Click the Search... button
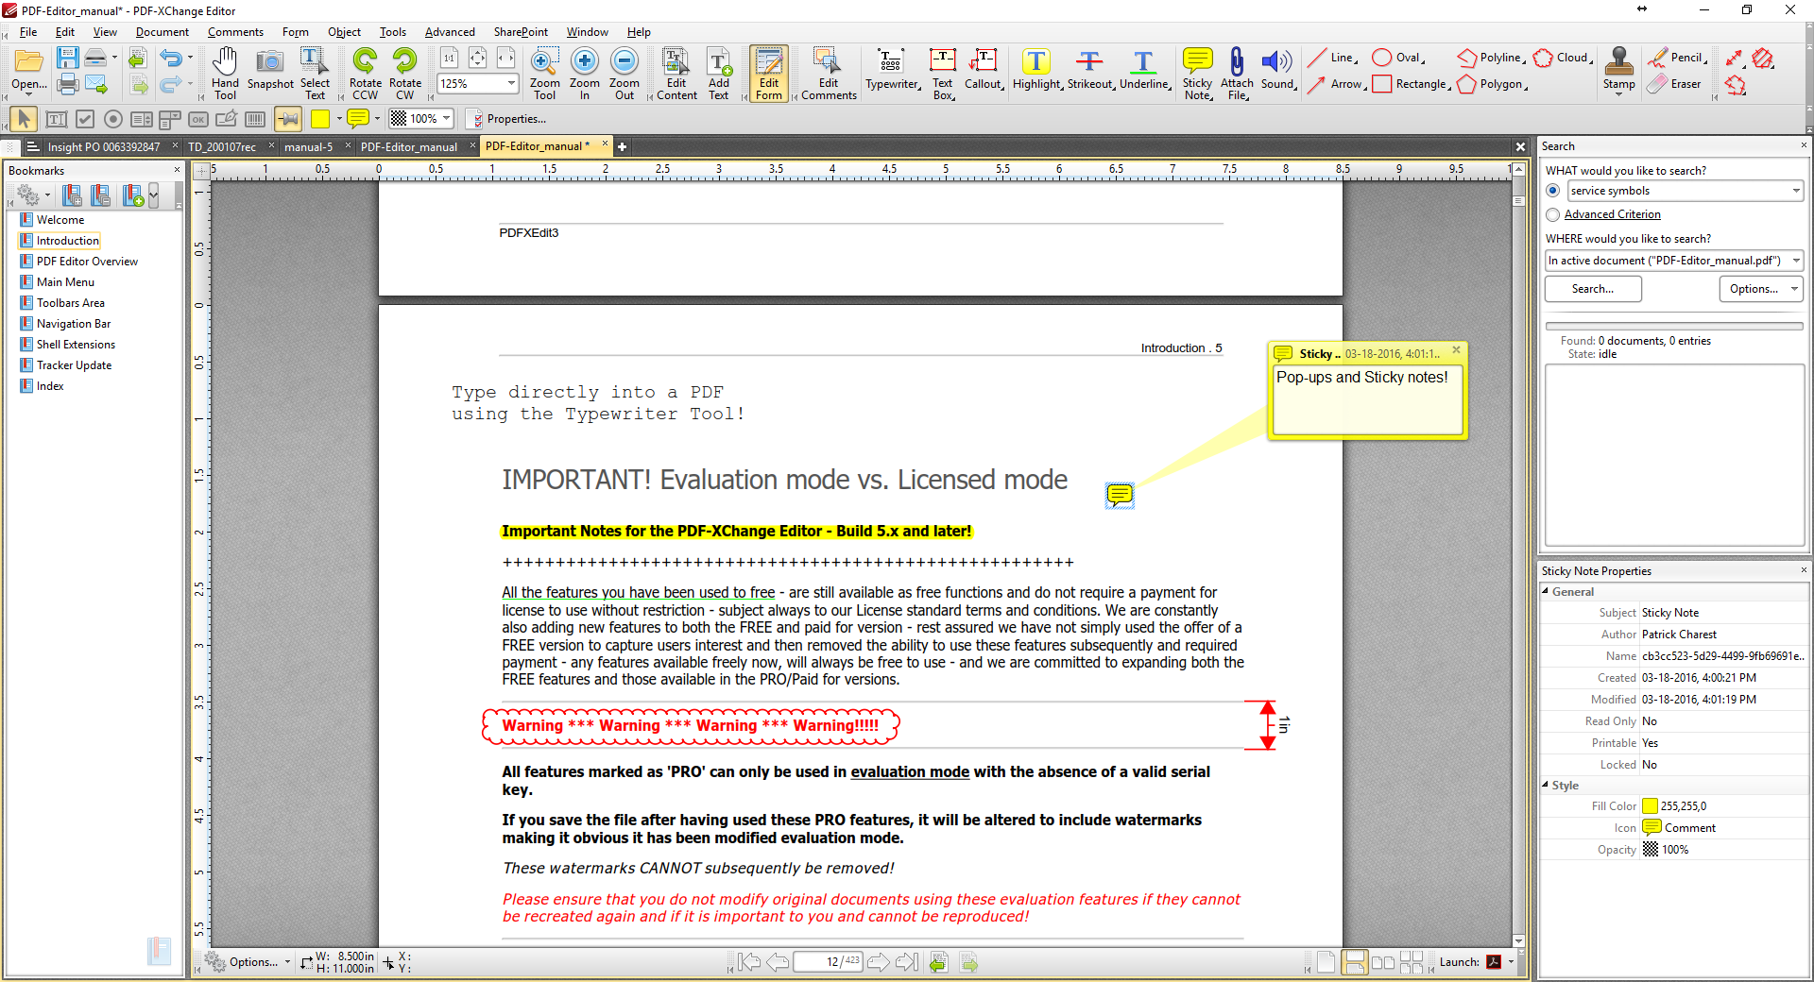 (x=1593, y=289)
